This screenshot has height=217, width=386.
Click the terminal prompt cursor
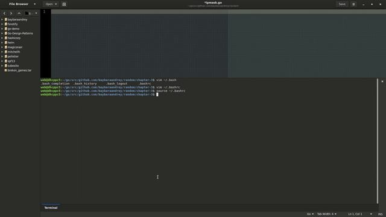pyautogui.click(x=157, y=95)
